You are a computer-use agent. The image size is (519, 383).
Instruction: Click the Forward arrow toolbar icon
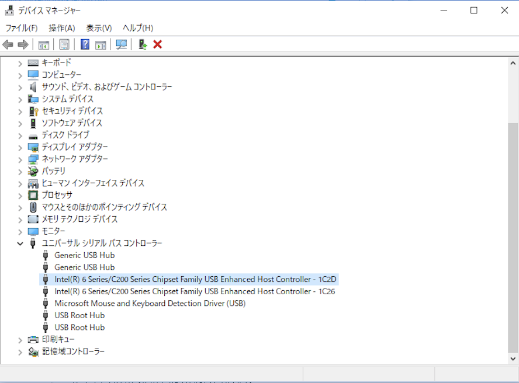pos(23,44)
